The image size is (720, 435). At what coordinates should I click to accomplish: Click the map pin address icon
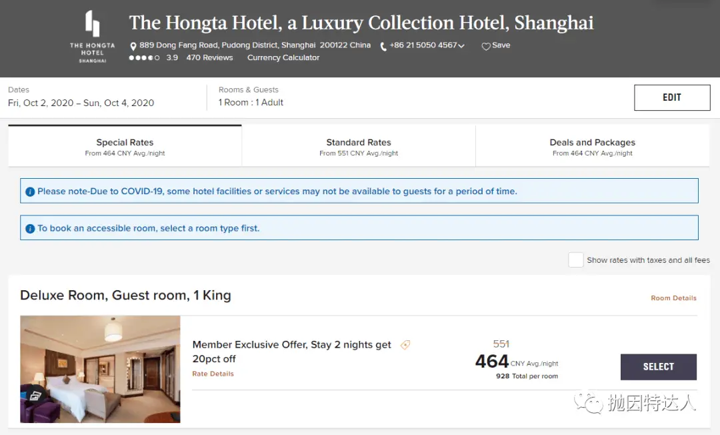pyautogui.click(x=133, y=46)
